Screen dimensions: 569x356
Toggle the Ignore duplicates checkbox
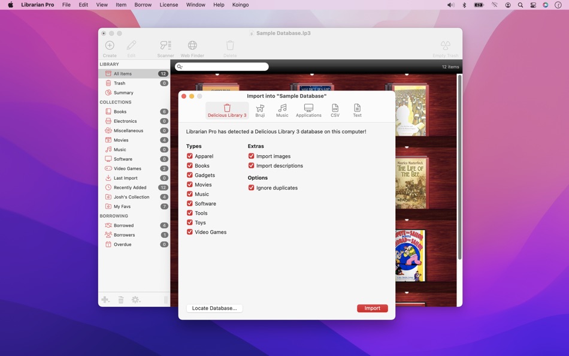click(x=252, y=188)
